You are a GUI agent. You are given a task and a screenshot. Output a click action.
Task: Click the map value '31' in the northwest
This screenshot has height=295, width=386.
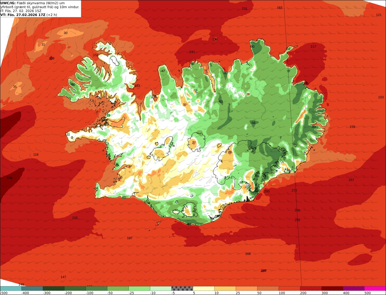[x=43, y=44]
